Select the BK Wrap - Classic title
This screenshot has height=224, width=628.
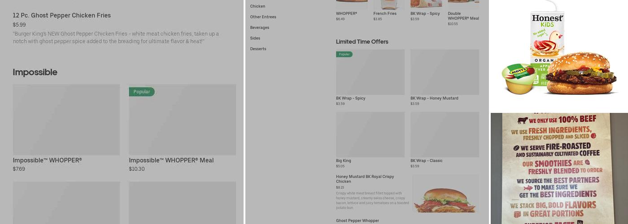427,161
